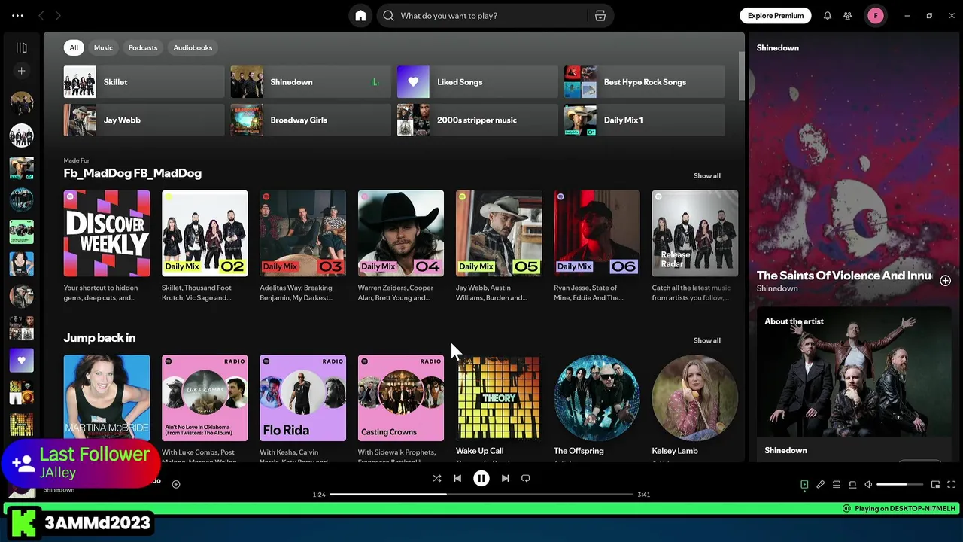Image resolution: width=963 pixels, height=542 pixels.
Task: Open Liked Songs heart in sidebar
Action: click(x=21, y=361)
